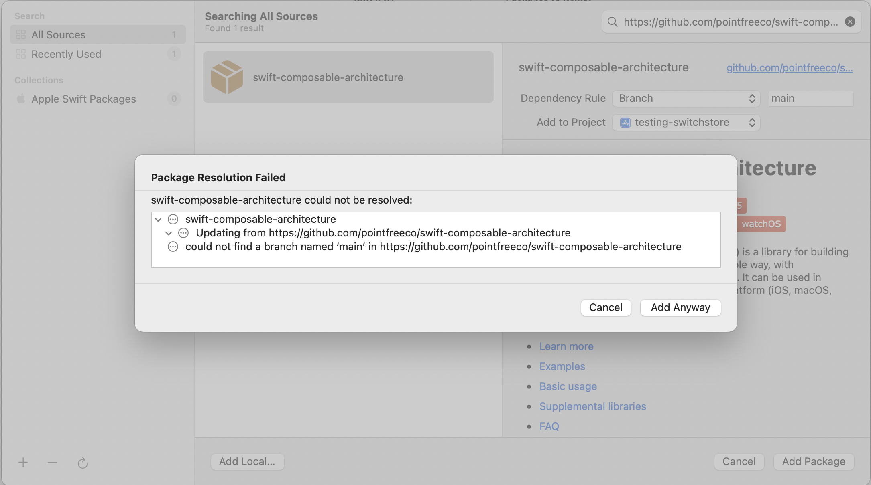The height and width of the screenshot is (485, 871).
Task: Select the could not find branch message
Action: tap(433, 247)
